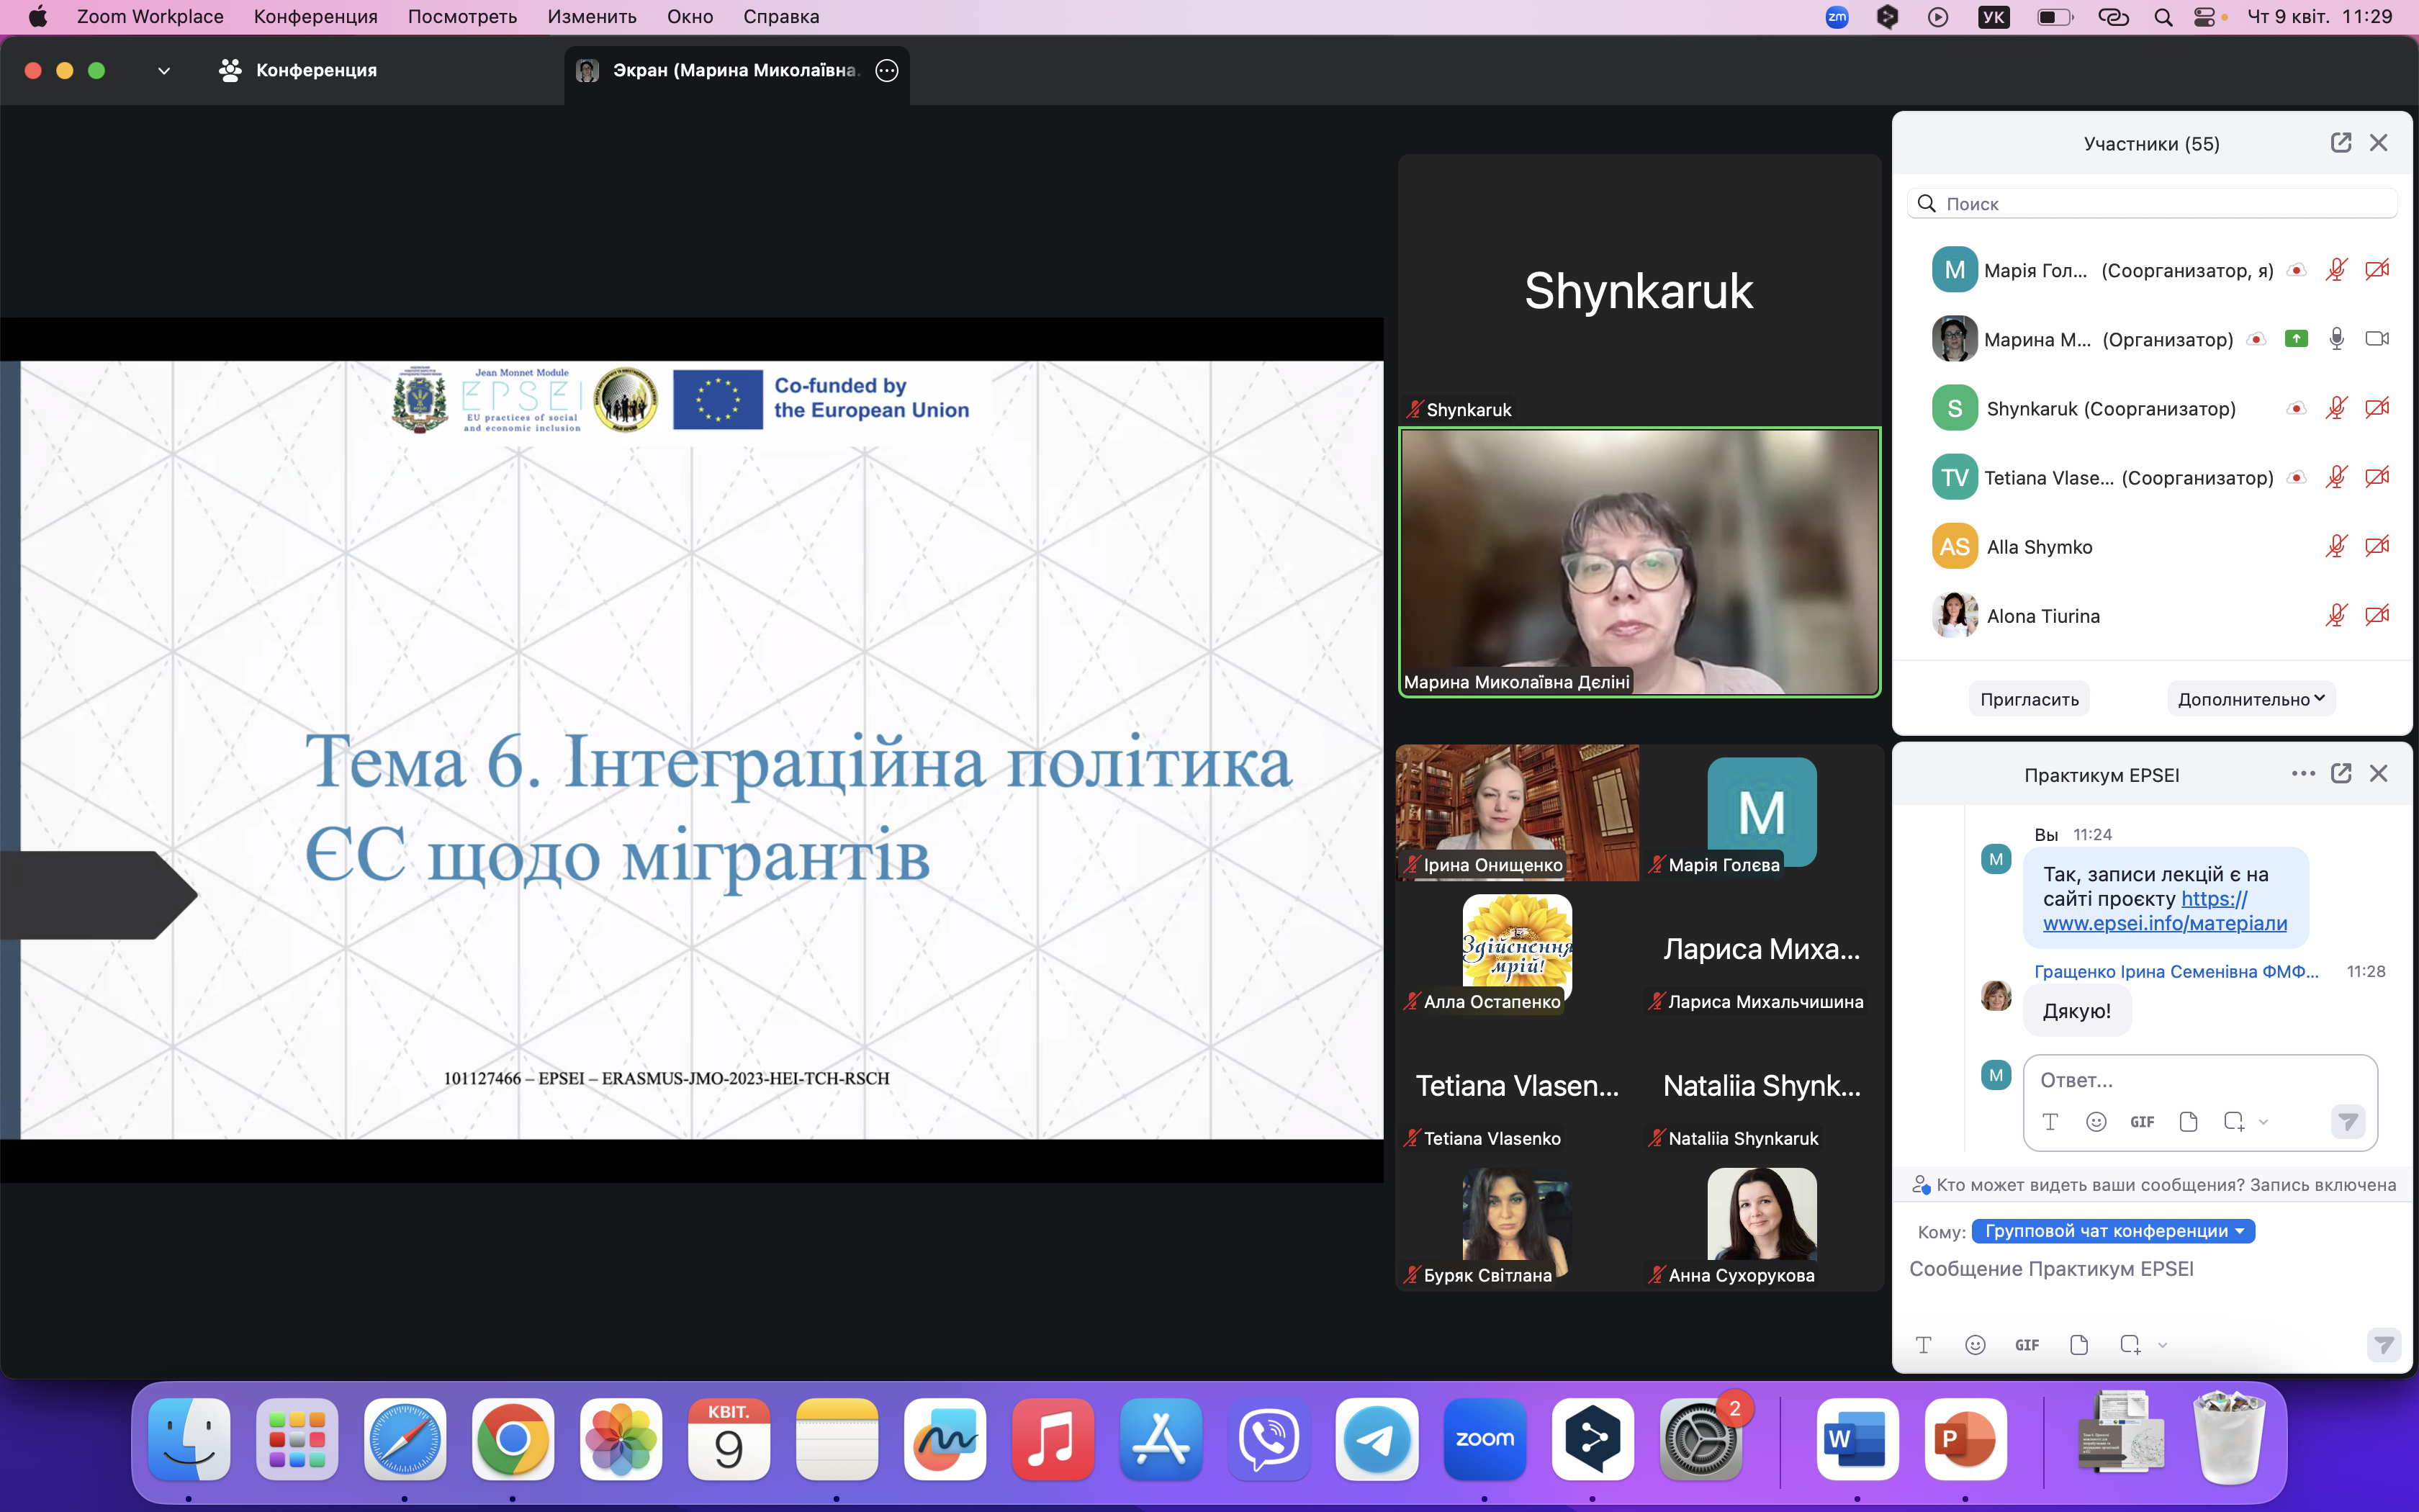Open the epsei.info матеріали link in the chat
This screenshot has height=1512, width=2419.
2164,923
